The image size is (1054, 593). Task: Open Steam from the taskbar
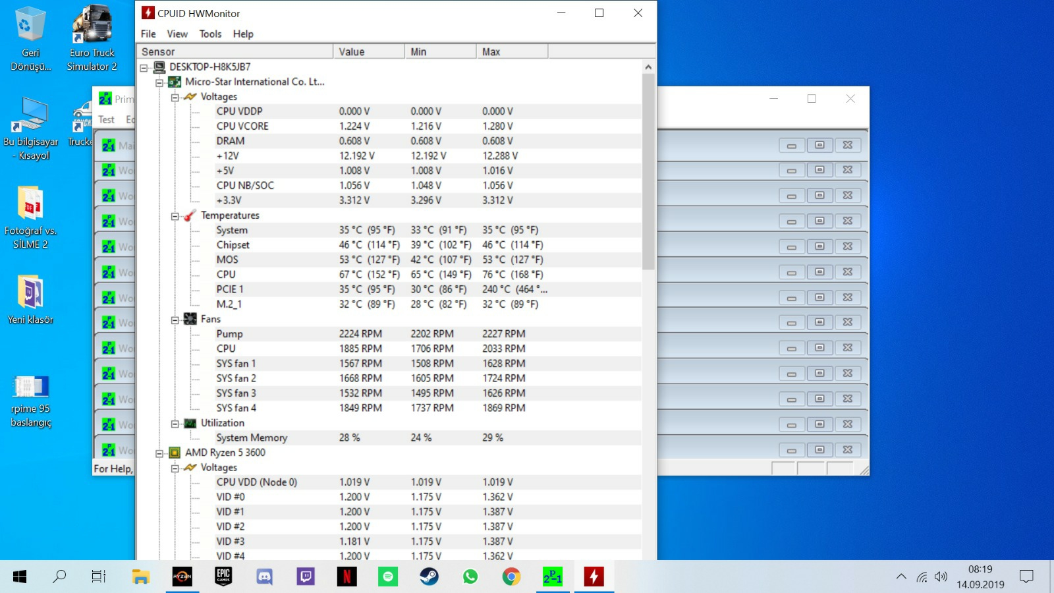click(429, 577)
